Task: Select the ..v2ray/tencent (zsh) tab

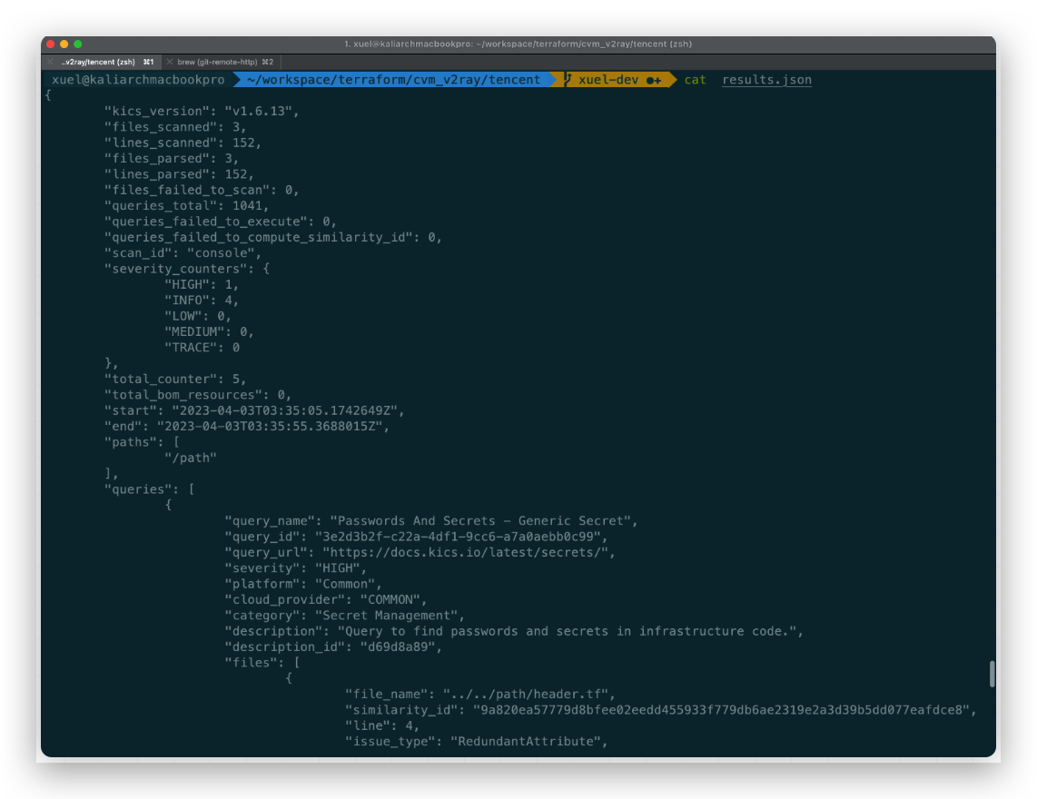Action: click(103, 62)
